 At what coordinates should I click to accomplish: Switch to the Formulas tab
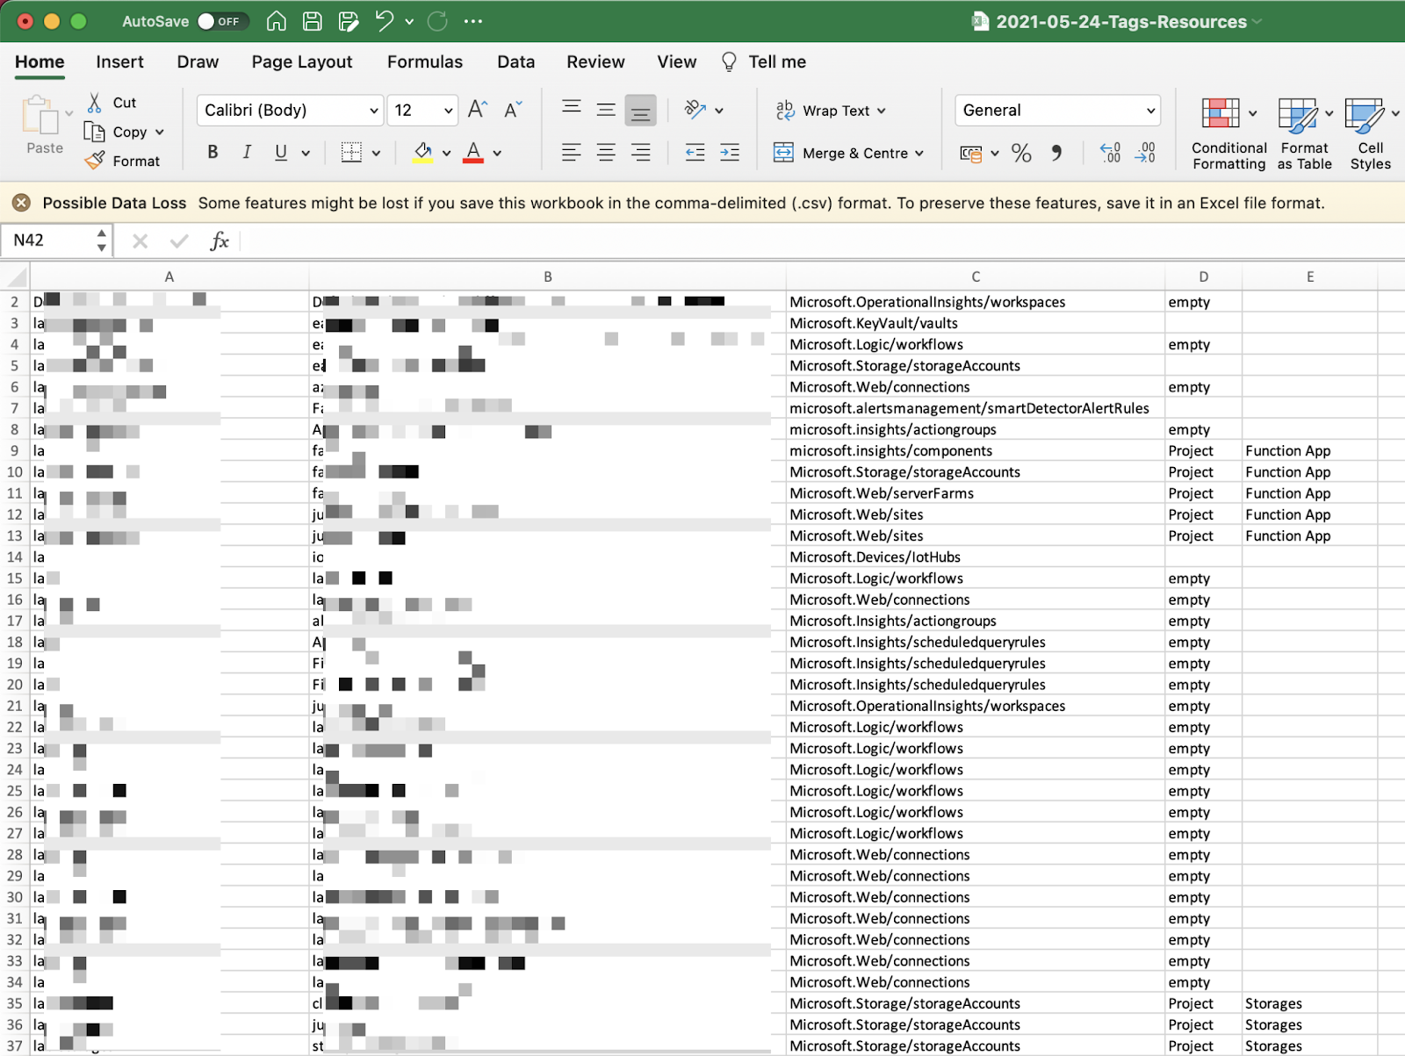tap(424, 61)
